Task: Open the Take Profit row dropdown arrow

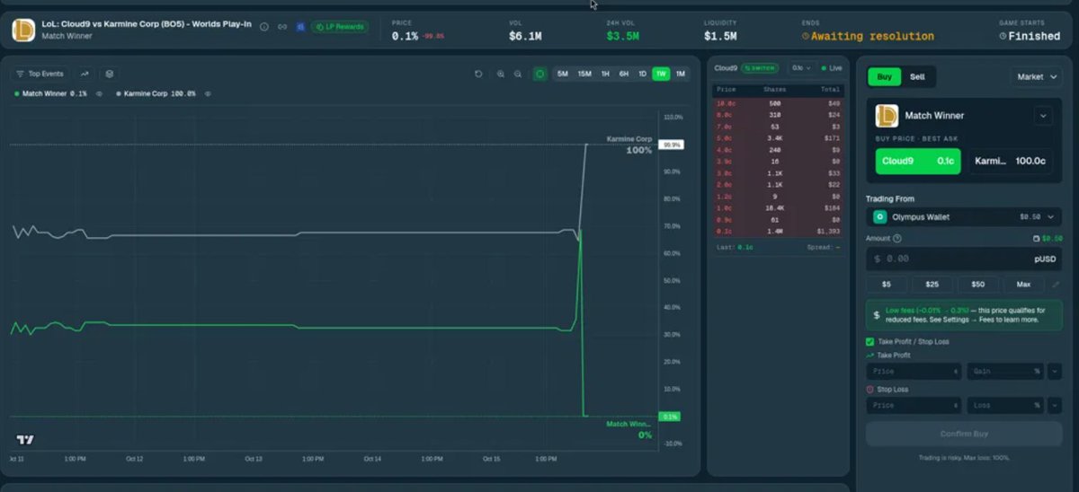Action: tap(1055, 371)
